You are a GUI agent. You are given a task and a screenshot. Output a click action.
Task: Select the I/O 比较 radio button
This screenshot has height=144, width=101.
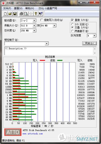[x=72, y=24]
